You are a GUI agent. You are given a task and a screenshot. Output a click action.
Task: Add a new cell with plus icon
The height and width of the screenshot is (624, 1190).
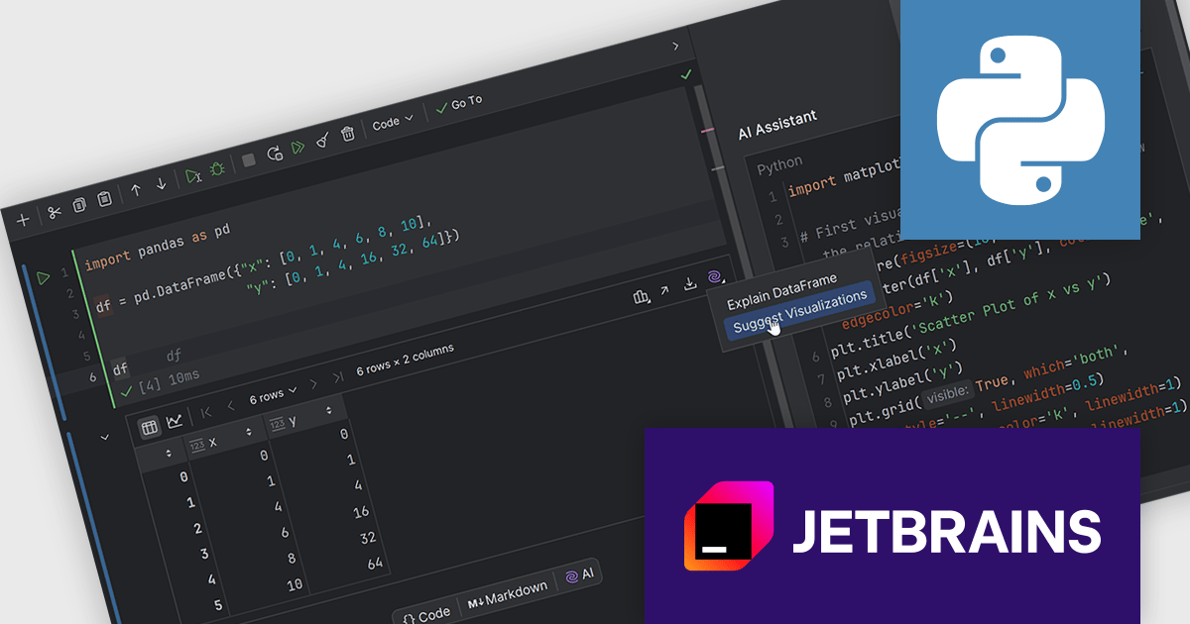pyautogui.click(x=23, y=219)
